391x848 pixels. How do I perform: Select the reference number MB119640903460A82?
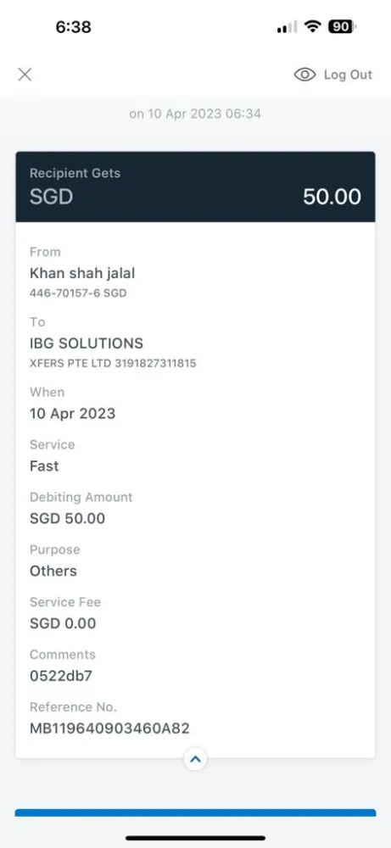point(109,728)
